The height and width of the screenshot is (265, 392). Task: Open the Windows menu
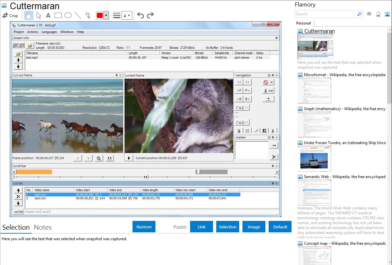click(67, 32)
